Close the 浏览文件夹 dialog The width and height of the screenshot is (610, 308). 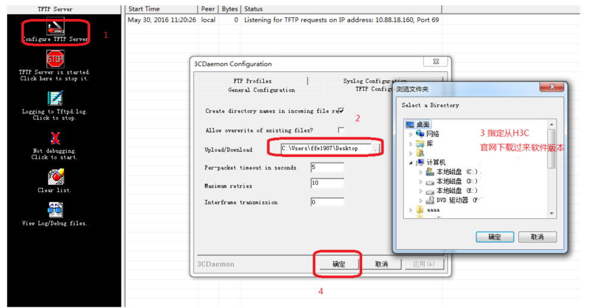(552, 87)
